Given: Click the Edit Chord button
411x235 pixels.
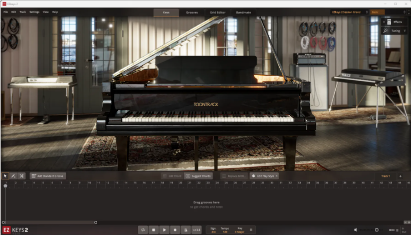Looking at the screenshot, I should [x=172, y=176].
